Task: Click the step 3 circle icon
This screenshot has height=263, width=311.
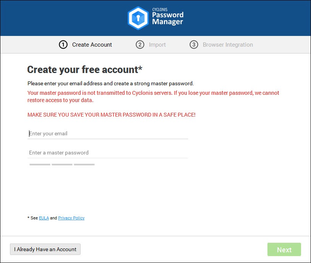Action: 194,45
